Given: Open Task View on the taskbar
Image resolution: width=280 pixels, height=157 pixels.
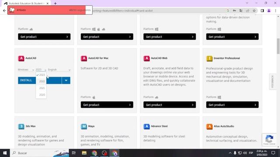Looking at the screenshot, I should coord(73,153).
